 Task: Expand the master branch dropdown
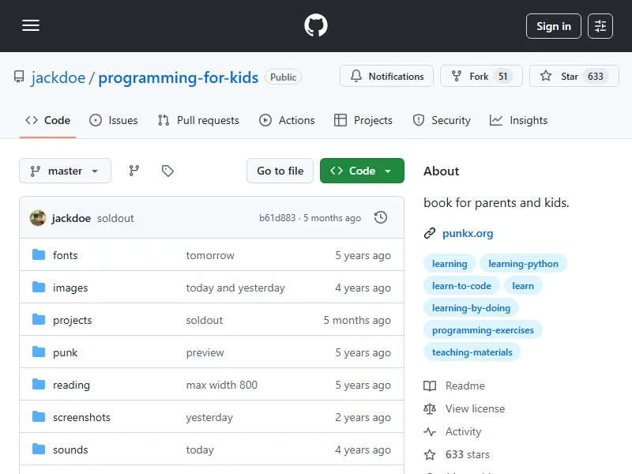[x=65, y=171]
